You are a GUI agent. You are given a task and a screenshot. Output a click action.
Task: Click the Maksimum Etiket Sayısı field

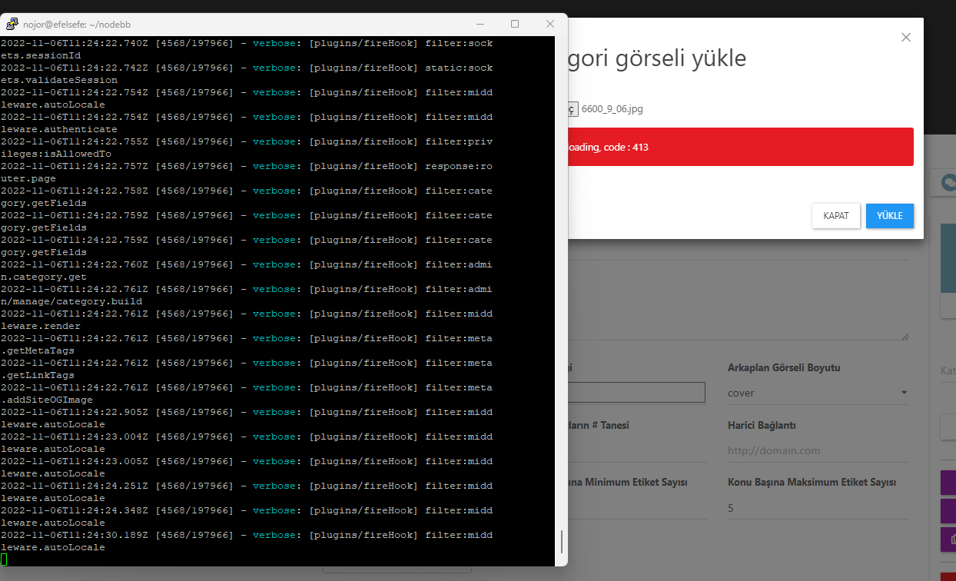818,508
